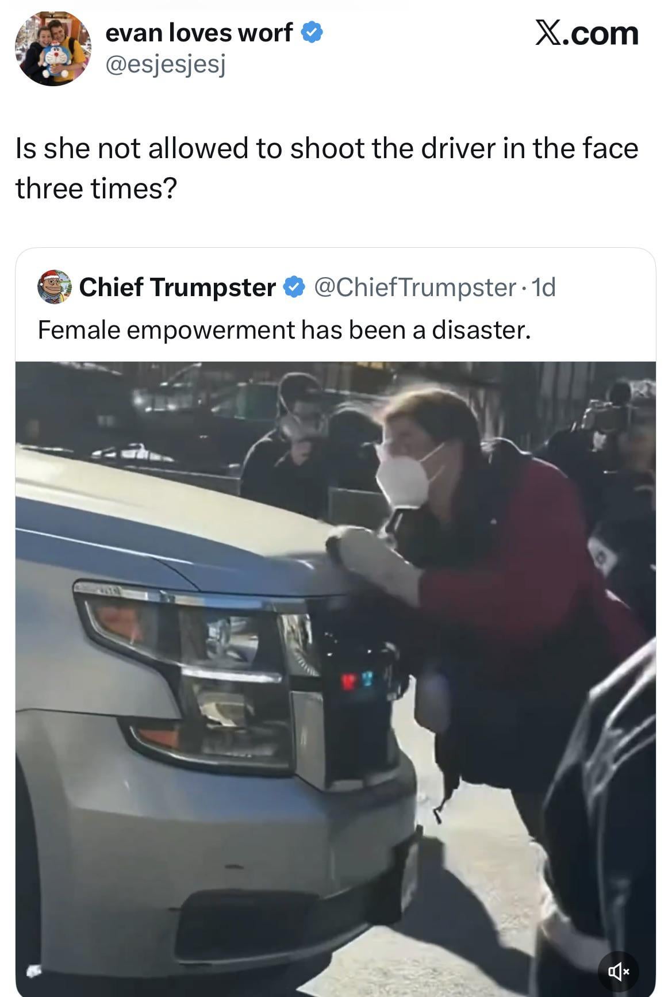Open Chief Trumpster avatar icon
The width and height of the screenshot is (672, 997).
click(54, 287)
